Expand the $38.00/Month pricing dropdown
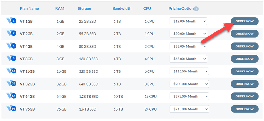 point(188,46)
